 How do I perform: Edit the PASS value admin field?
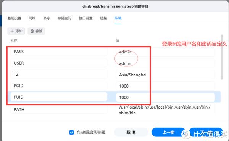pos(165,52)
